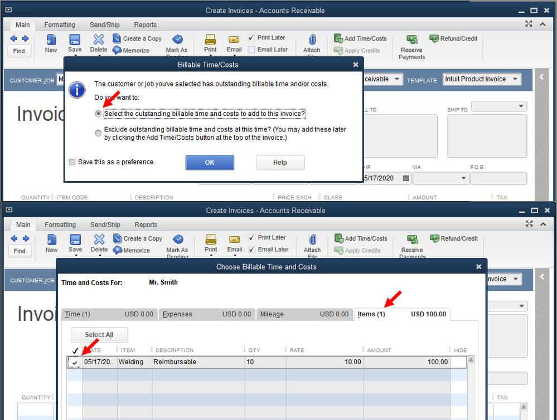This screenshot has width=557, height=420.
Task: Click scroll up arrow in items list
Action: pos(471,360)
